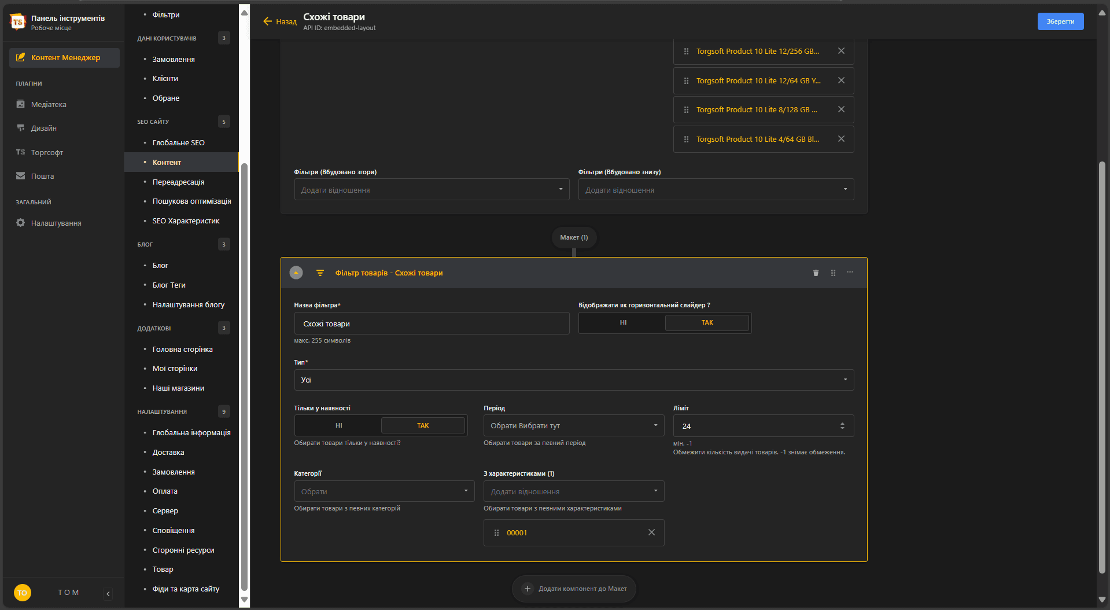Select Глобальне SEO in the menu
The image size is (1110, 610).
[178, 142]
